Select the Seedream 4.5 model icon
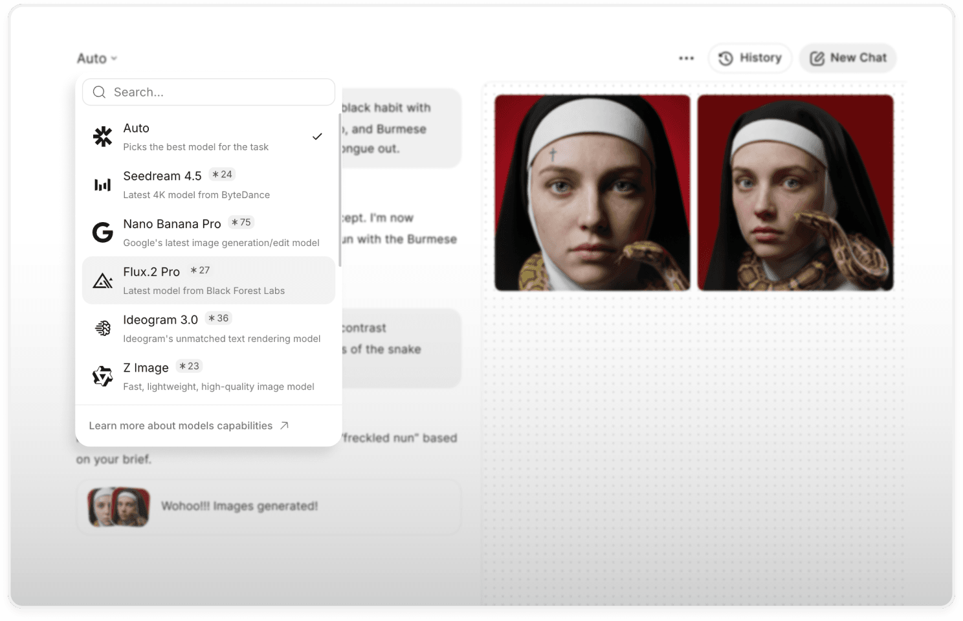The image size is (963, 621). (102, 185)
